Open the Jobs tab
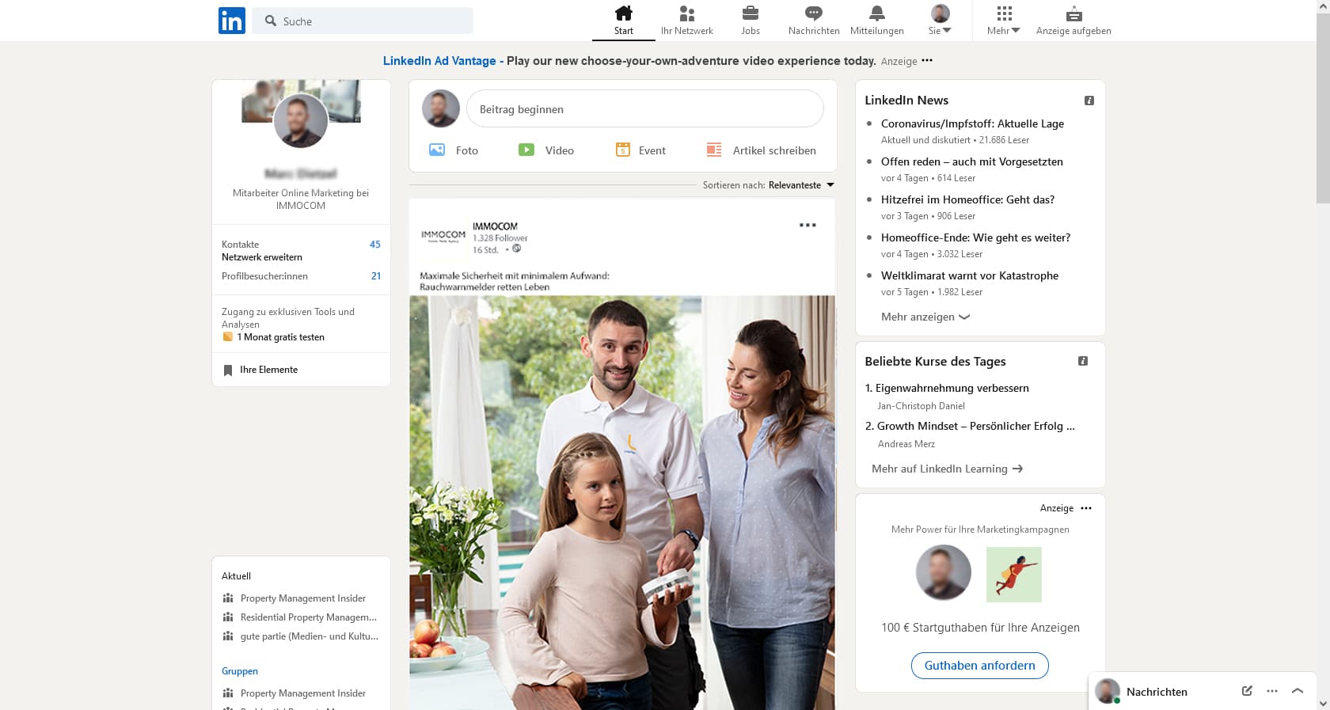Image resolution: width=1330 pixels, height=710 pixels. pyautogui.click(x=750, y=21)
